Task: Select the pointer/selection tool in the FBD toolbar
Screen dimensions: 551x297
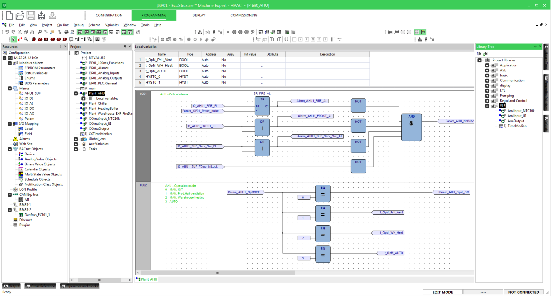Action: pos(13,39)
